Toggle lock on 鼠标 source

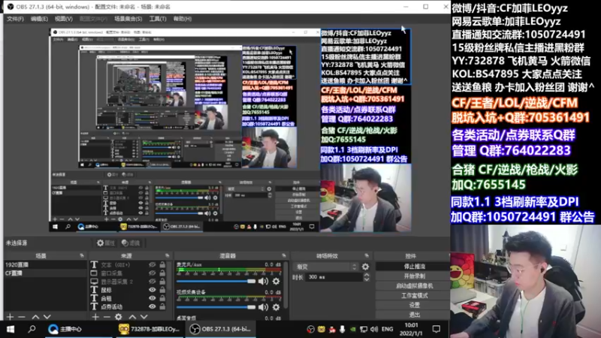pos(162,290)
